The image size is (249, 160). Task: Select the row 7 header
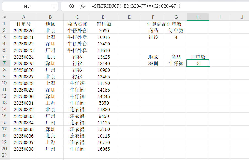pyautogui.click(x=5, y=64)
